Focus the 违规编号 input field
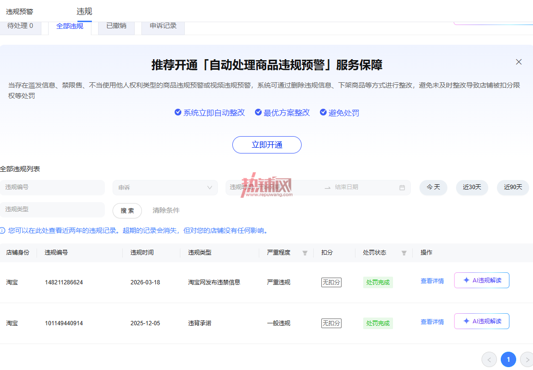The height and width of the screenshot is (370, 533). [x=52, y=187]
